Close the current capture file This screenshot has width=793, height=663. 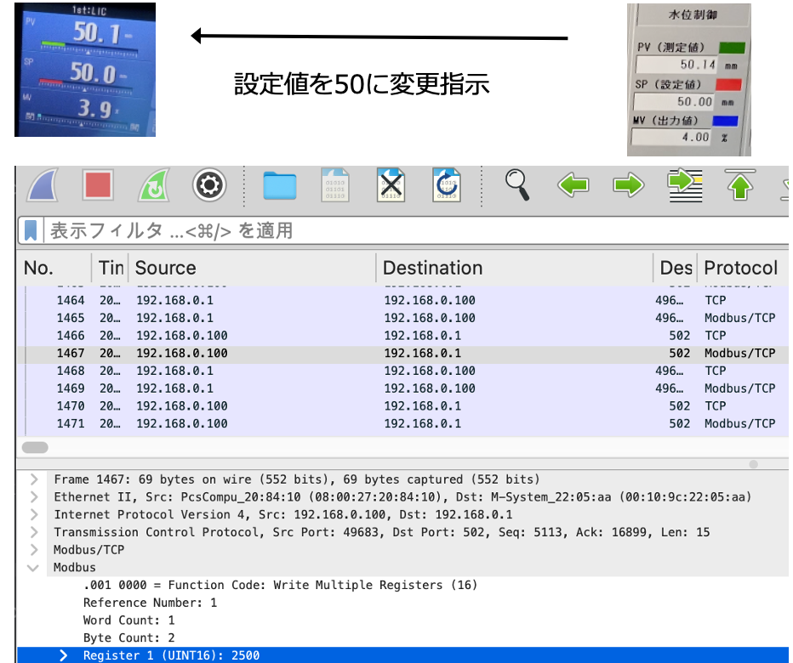(391, 185)
